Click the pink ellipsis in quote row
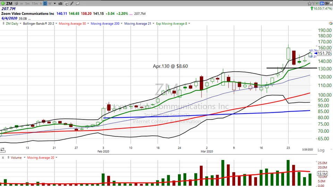The image size is (333, 187). click(131, 14)
